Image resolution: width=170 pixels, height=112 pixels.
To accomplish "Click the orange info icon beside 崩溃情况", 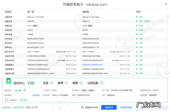I will [x=6, y=100].
